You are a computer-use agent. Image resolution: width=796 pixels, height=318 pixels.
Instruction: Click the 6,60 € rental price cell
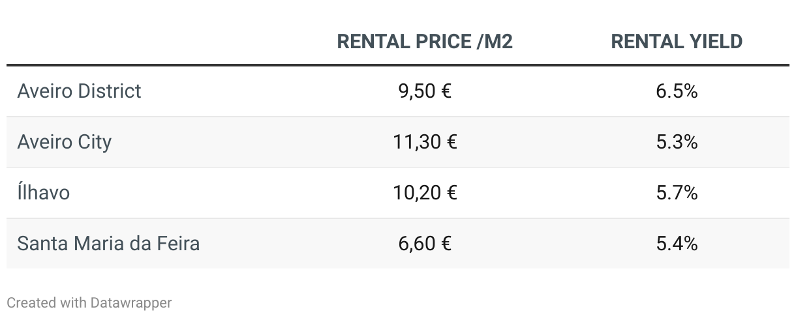pos(425,244)
